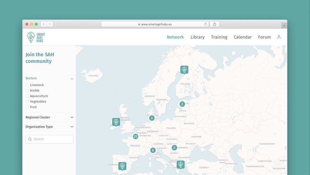
Task: Click the Search input field
Action: (x=50, y=139)
